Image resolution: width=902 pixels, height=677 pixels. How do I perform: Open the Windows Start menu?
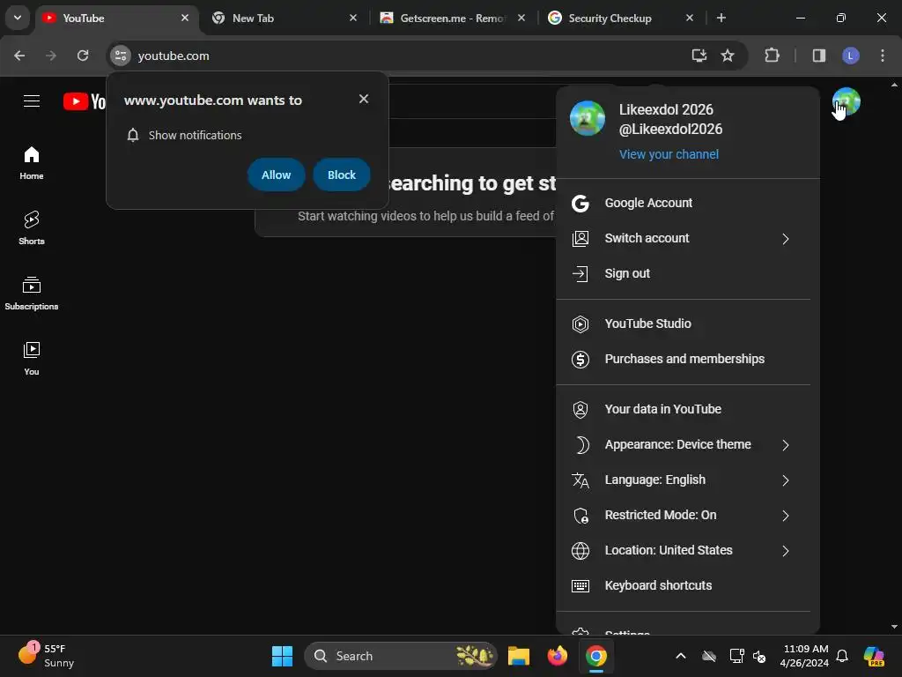point(282,656)
